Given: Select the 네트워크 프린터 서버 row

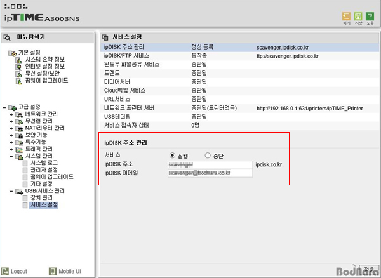Looking at the screenshot, I should (239, 108).
